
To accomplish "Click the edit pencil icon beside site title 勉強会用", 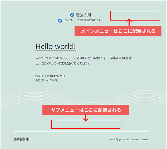I will (72, 15).
